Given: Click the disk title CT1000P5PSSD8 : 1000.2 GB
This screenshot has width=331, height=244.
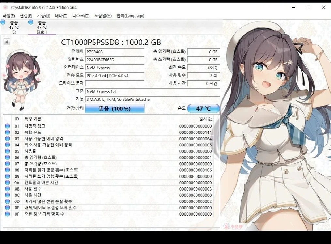Looking at the screenshot, I should tap(111, 42).
